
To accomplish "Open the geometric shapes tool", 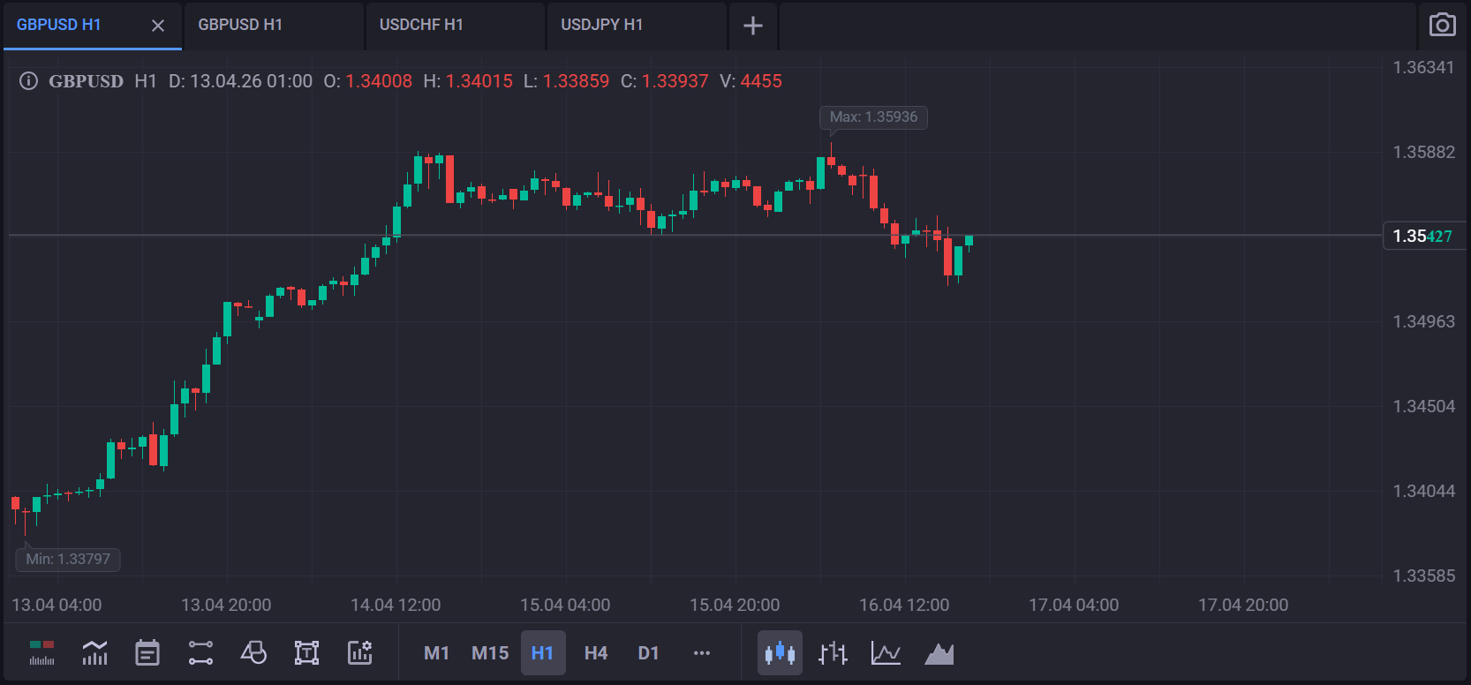I will pyautogui.click(x=253, y=653).
